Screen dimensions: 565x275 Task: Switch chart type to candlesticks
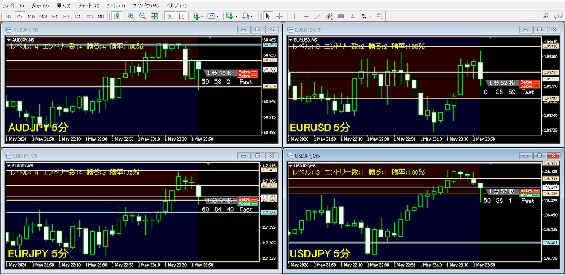point(117,16)
